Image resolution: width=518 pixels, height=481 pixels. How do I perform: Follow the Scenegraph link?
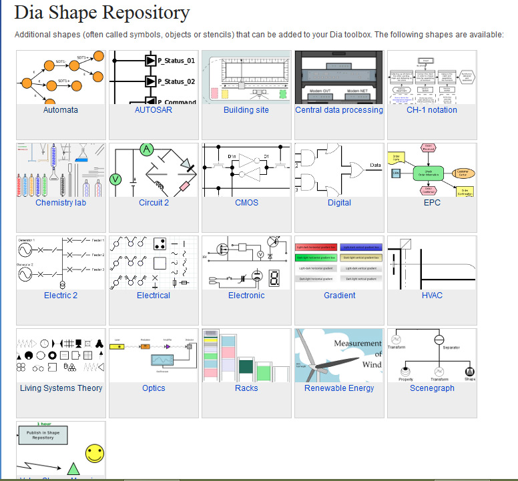432,388
